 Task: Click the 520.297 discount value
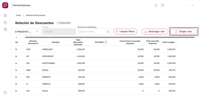coord(82,70)
